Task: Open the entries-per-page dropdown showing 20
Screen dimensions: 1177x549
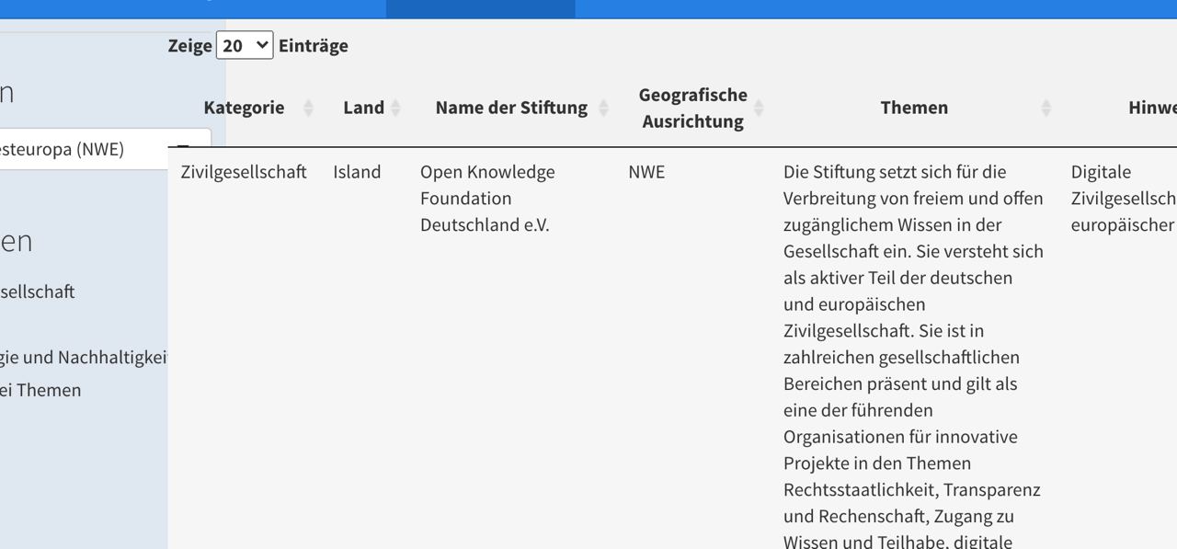Action: (x=245, y=45)
